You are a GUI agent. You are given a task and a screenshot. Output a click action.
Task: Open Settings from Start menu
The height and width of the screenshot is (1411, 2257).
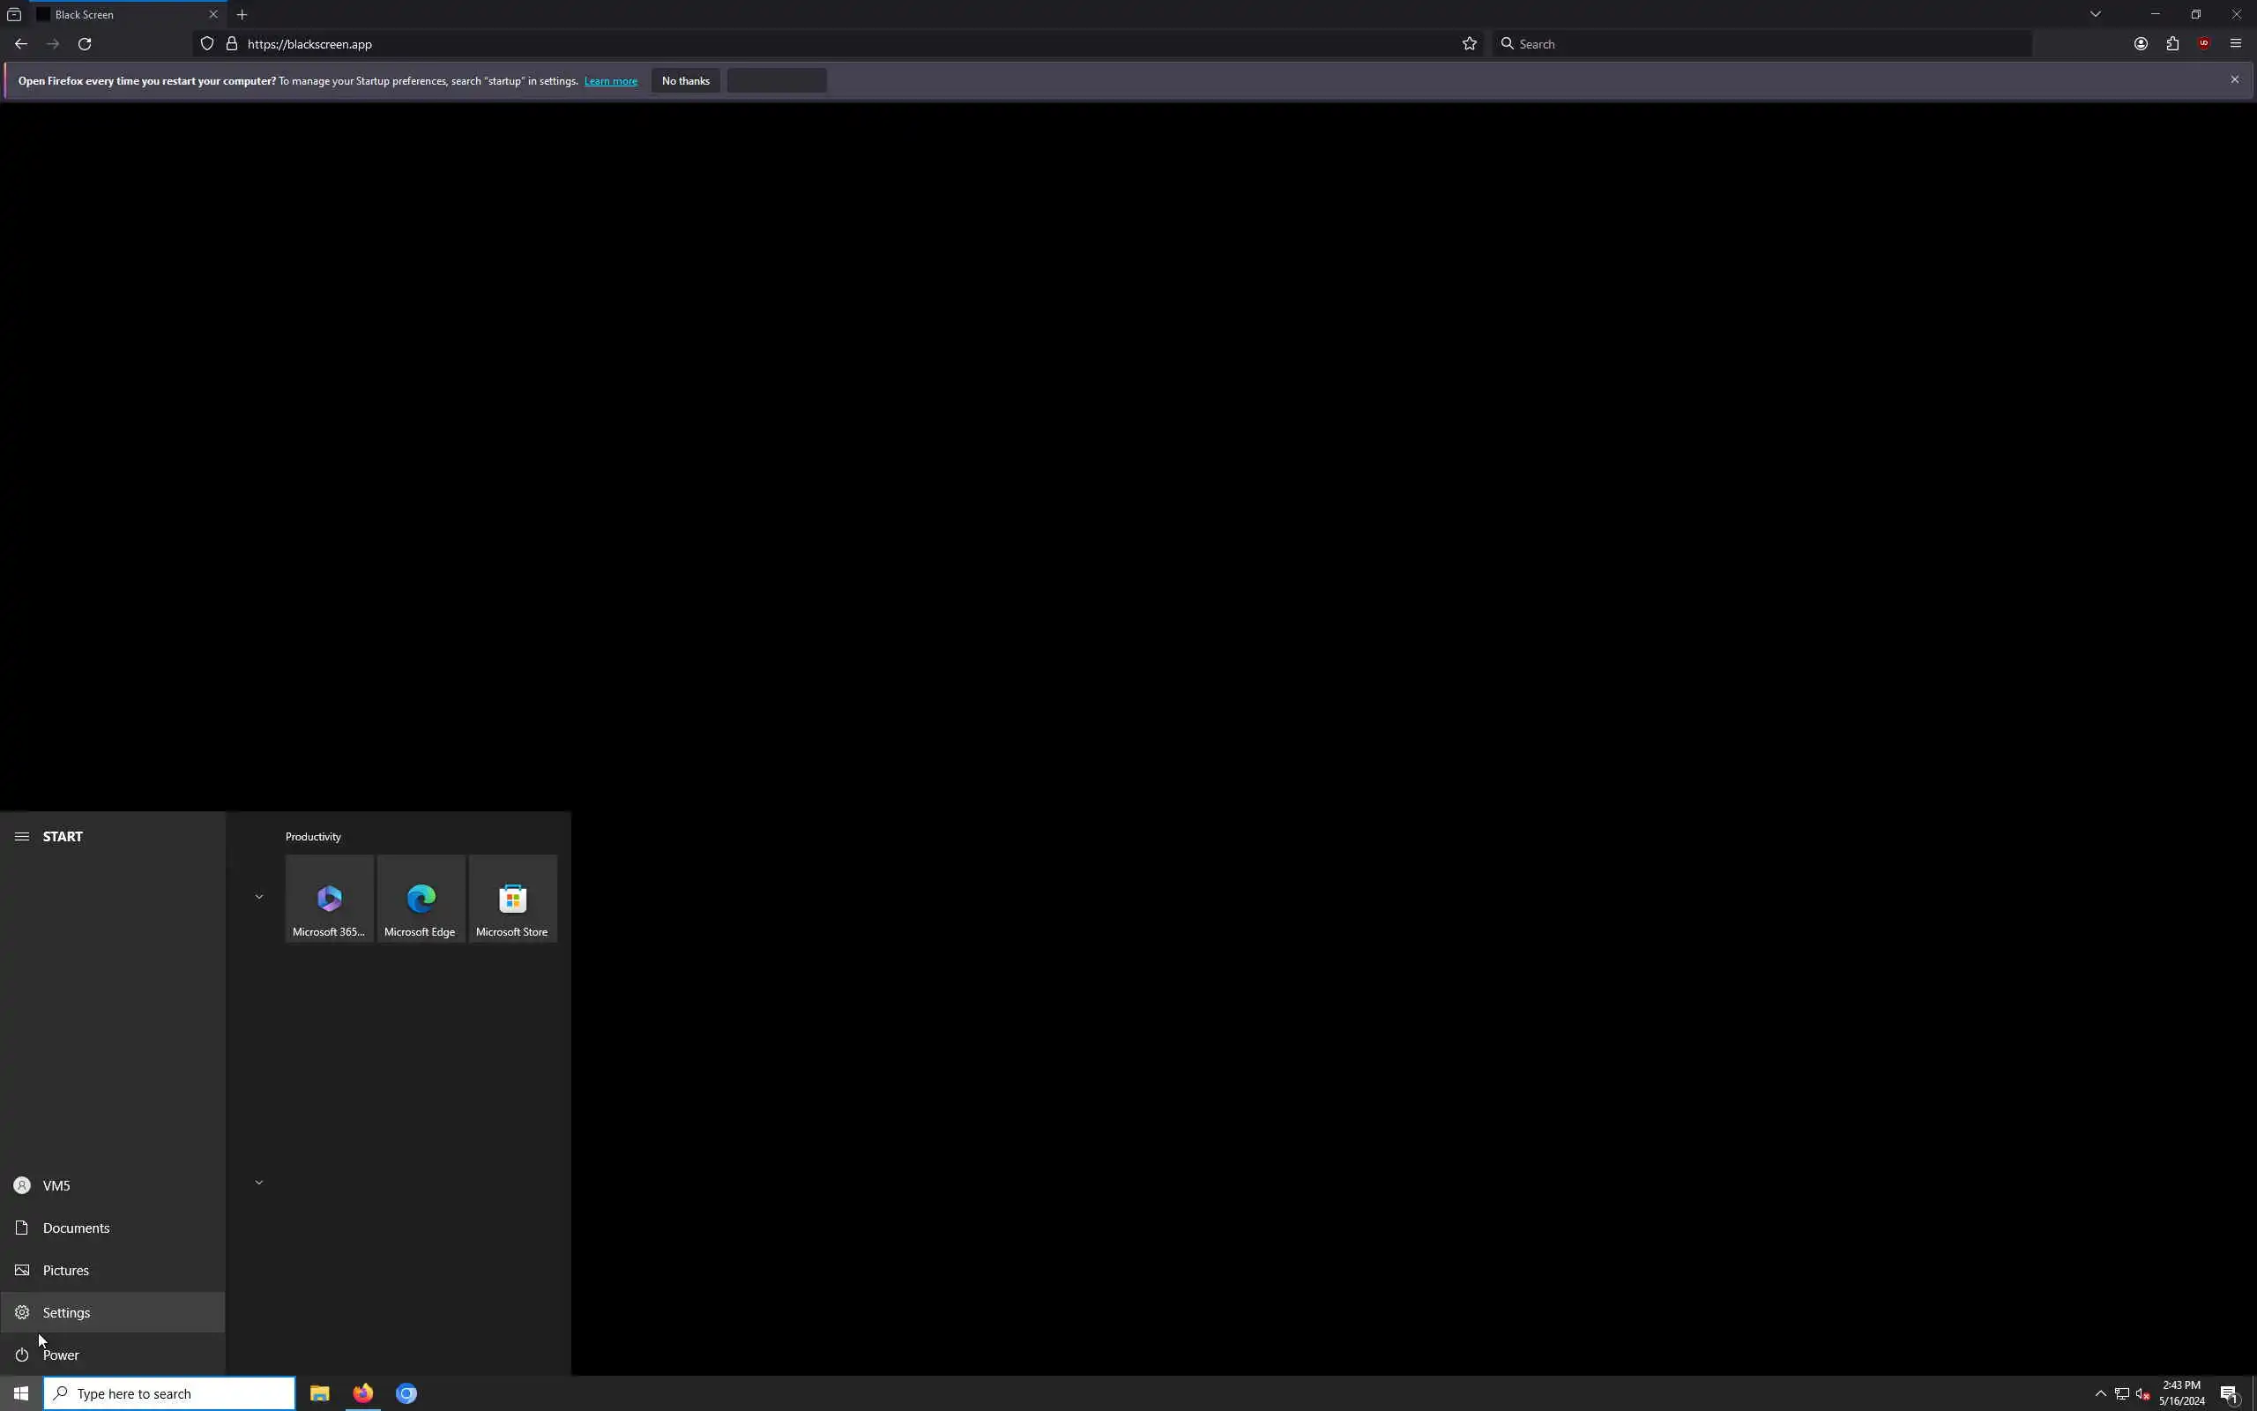pos(66,1312)
